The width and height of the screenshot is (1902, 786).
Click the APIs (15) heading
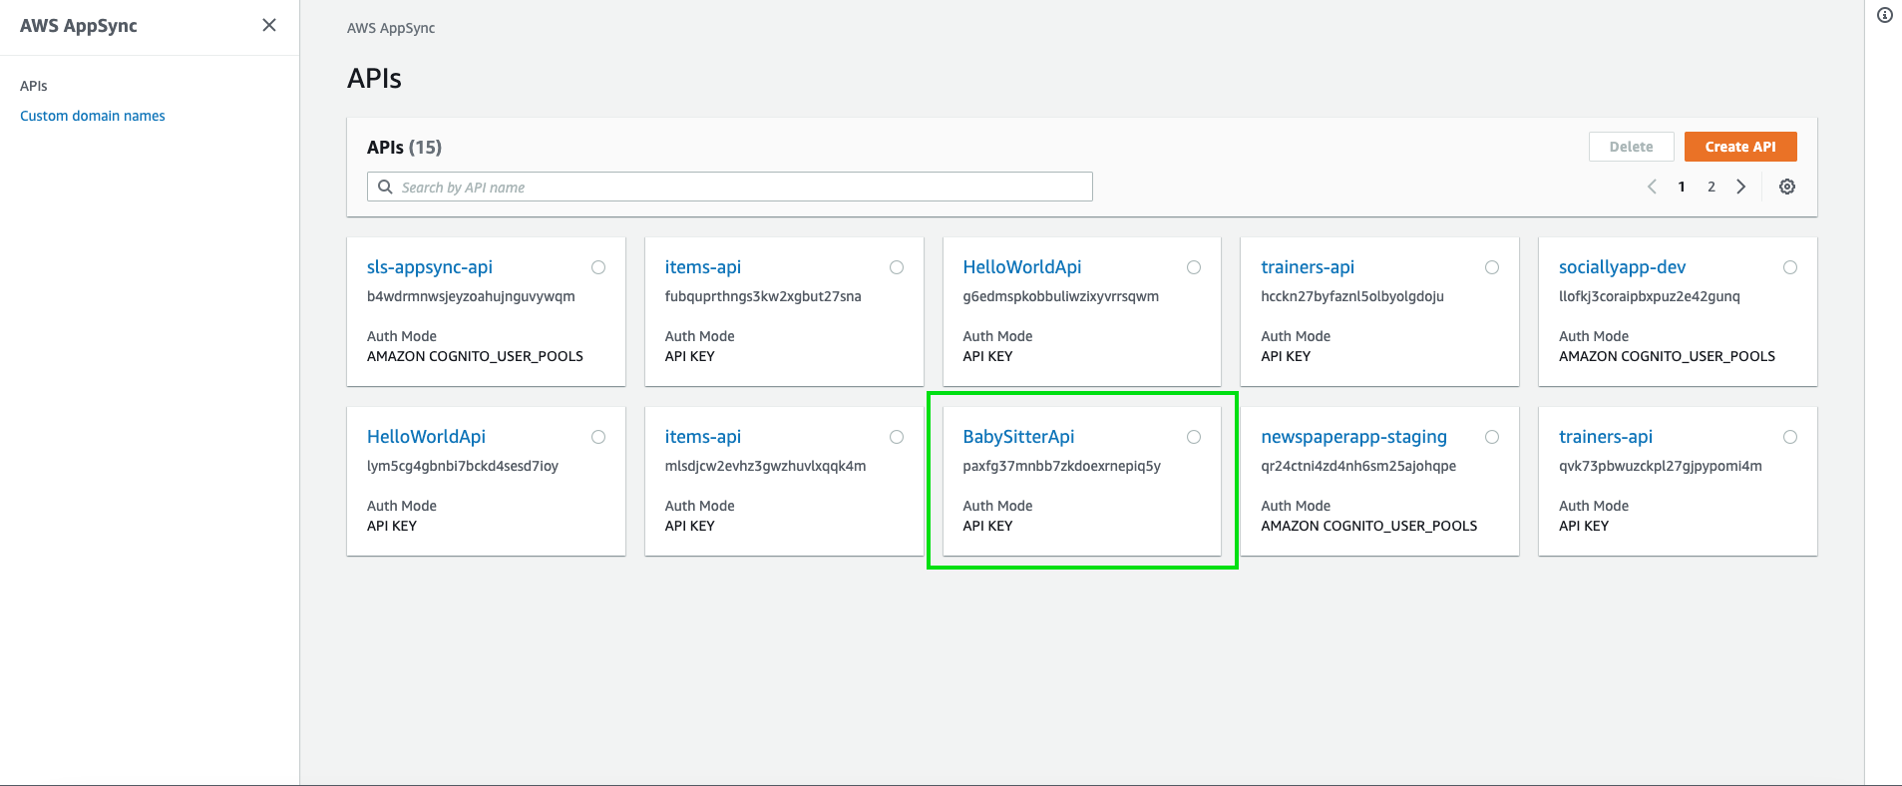point(404,148)
